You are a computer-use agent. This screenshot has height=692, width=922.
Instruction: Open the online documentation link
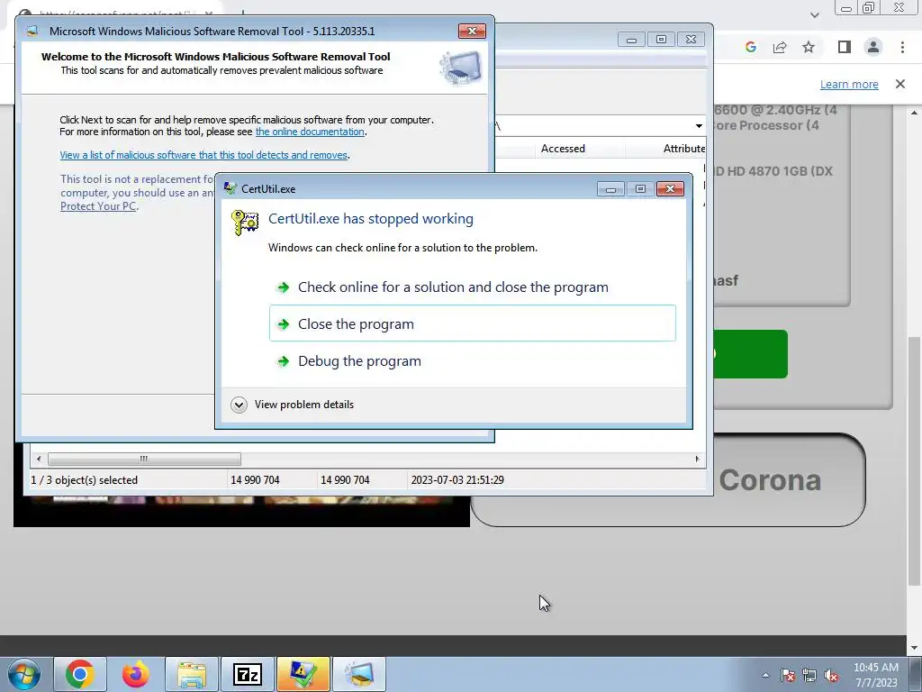tap(310, 132)
